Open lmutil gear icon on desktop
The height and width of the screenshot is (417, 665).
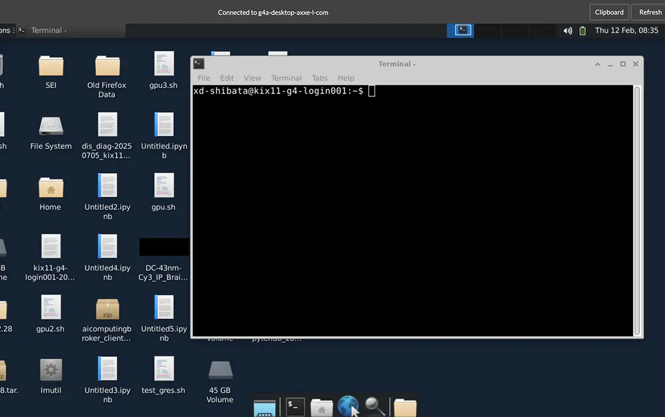tap(51, 369)
